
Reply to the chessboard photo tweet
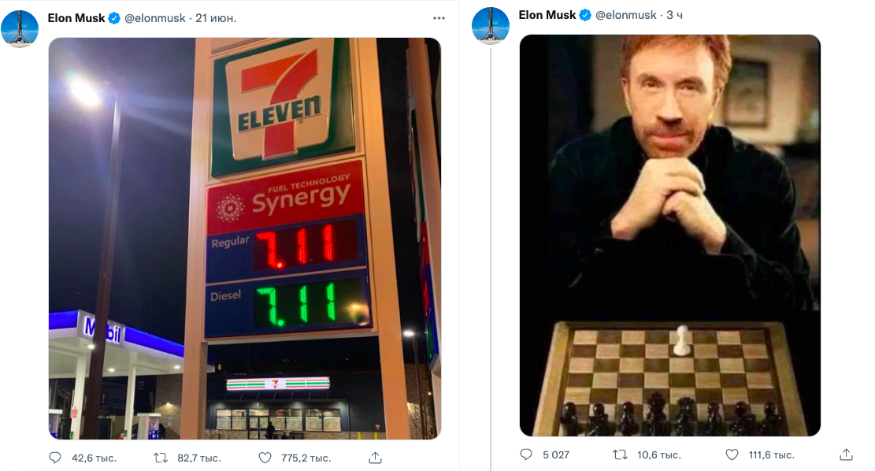[x=527, y=454]
